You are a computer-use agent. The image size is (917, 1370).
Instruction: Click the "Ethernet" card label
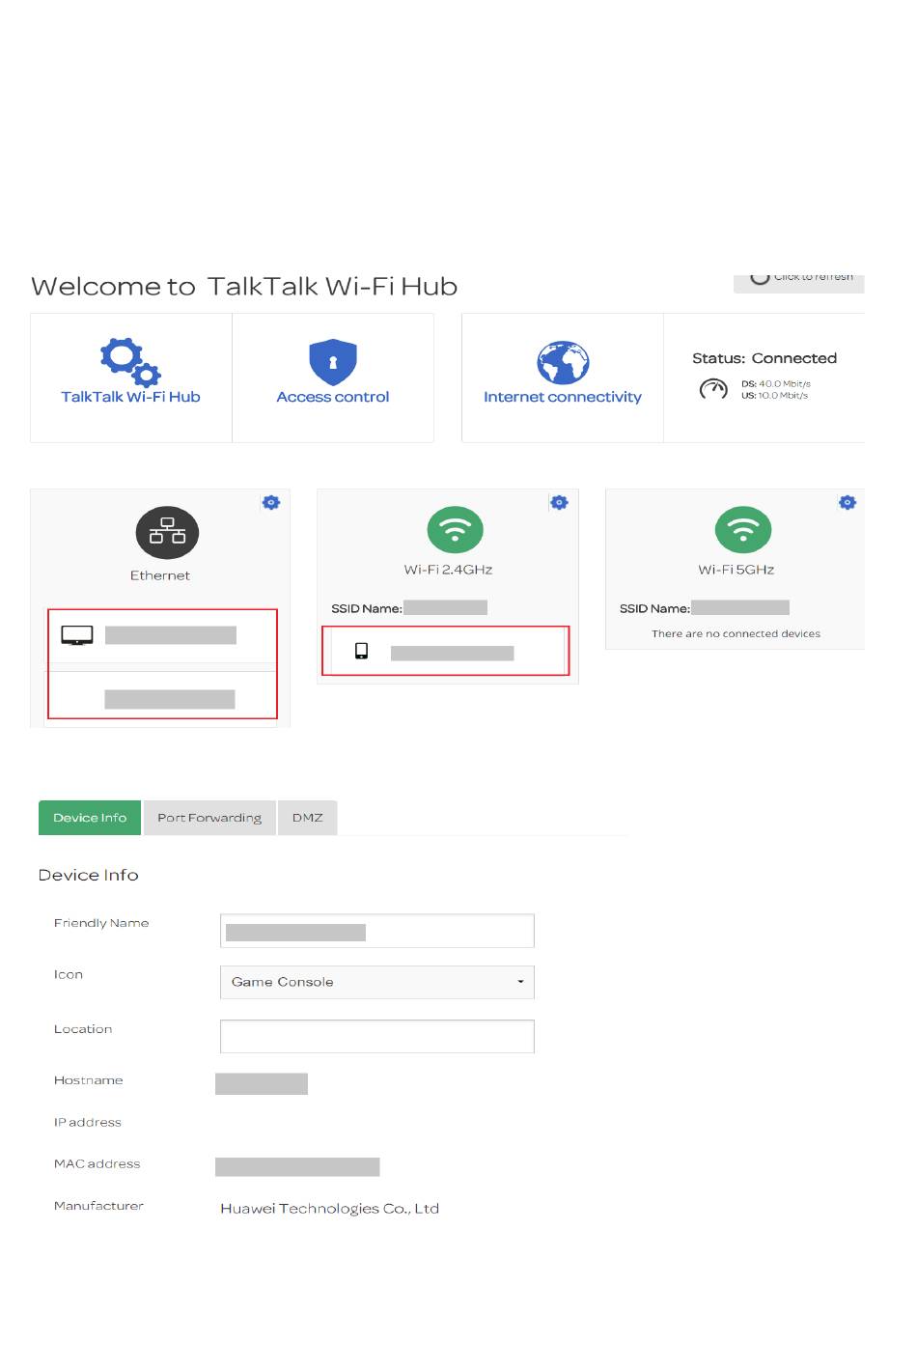[x=160, y=575]
